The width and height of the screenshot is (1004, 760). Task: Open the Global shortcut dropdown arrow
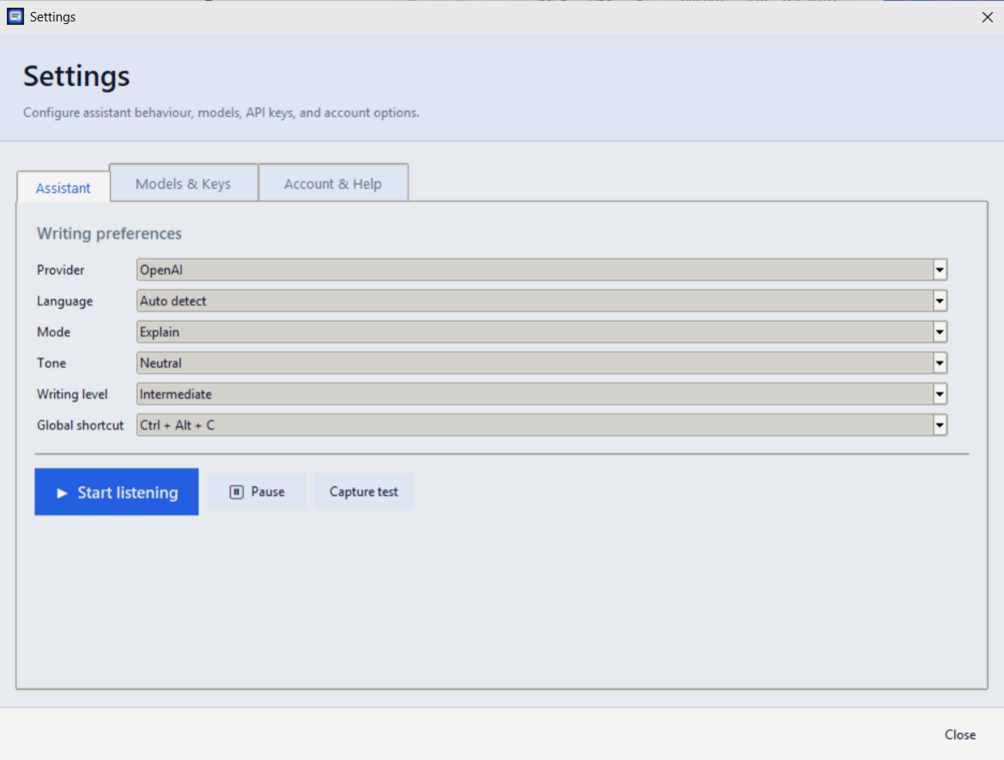[939, 425]
